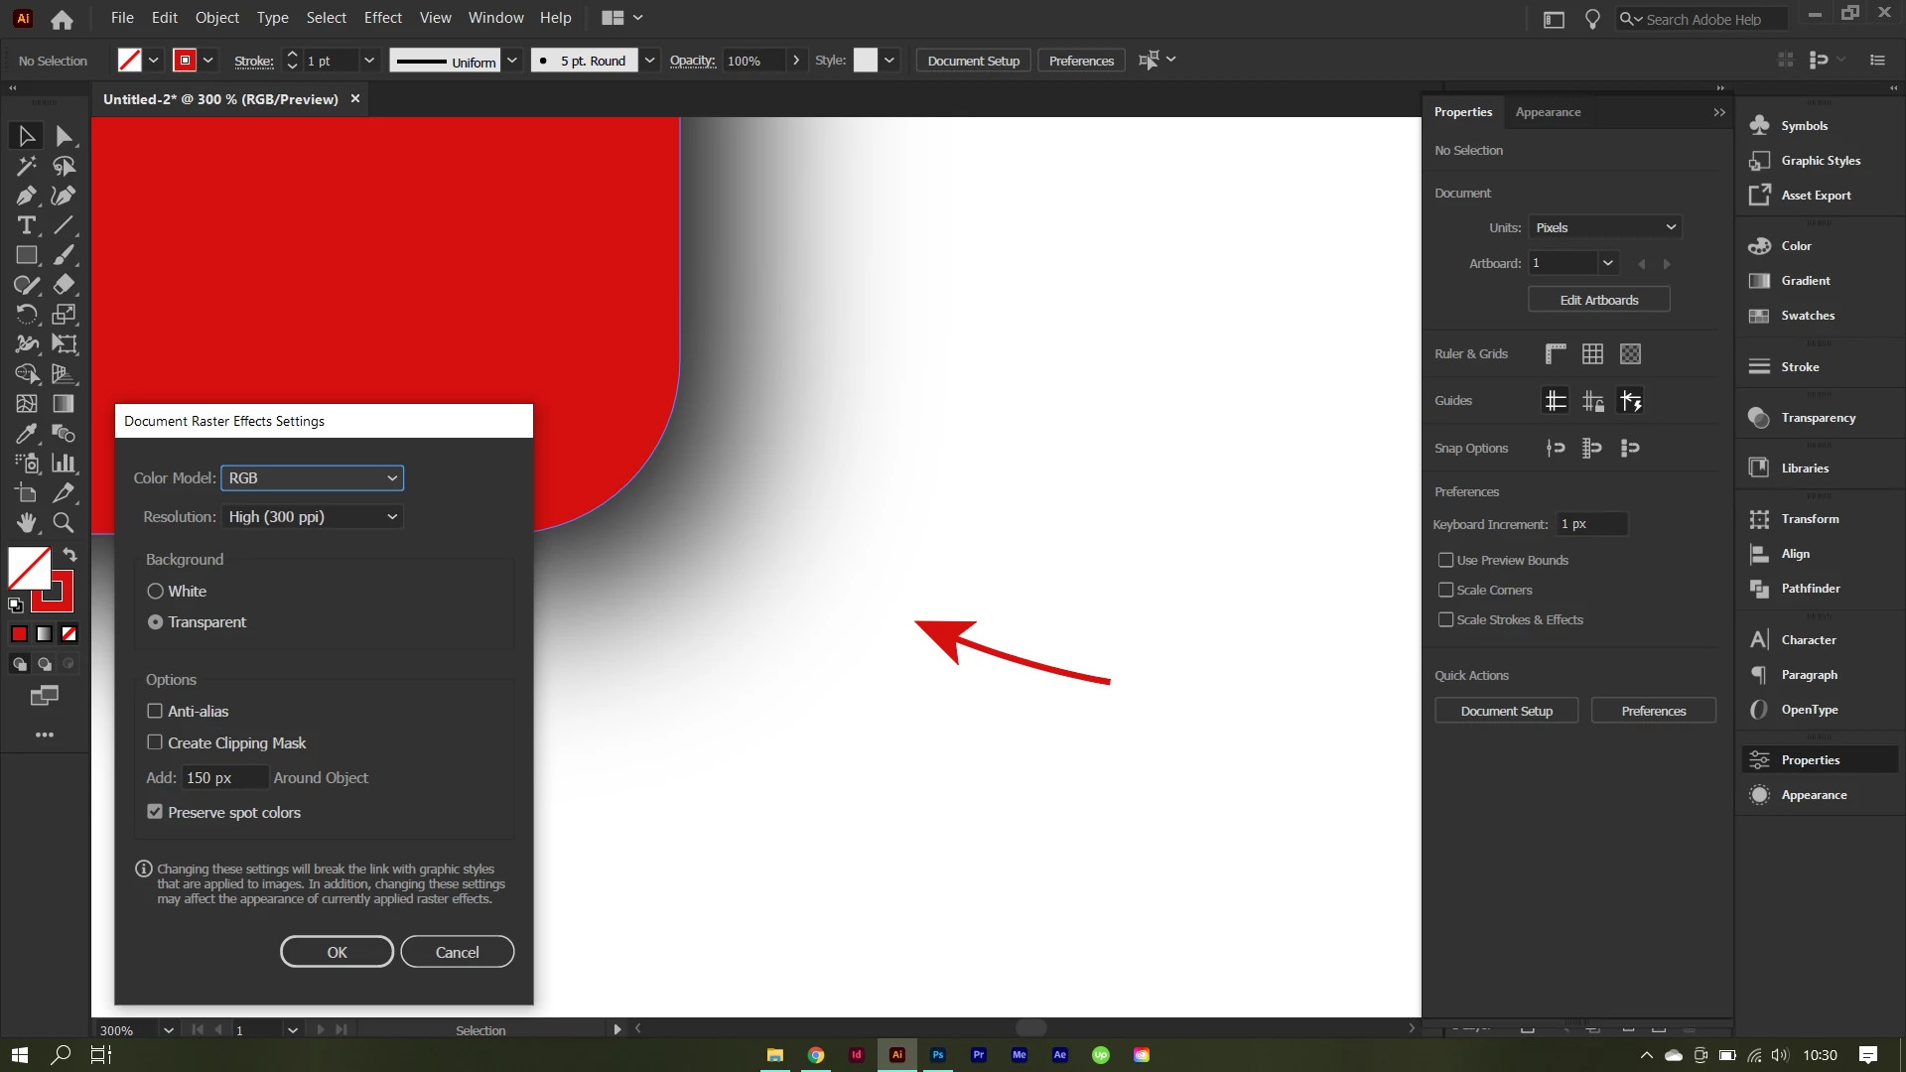Switch to the Appearance tab

pyautogui.click(x=1548, y=112)
